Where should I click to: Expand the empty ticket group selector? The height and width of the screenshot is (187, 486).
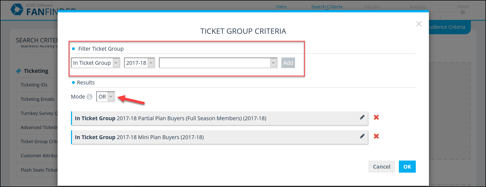pyautogui.click(x=218, y=63)
